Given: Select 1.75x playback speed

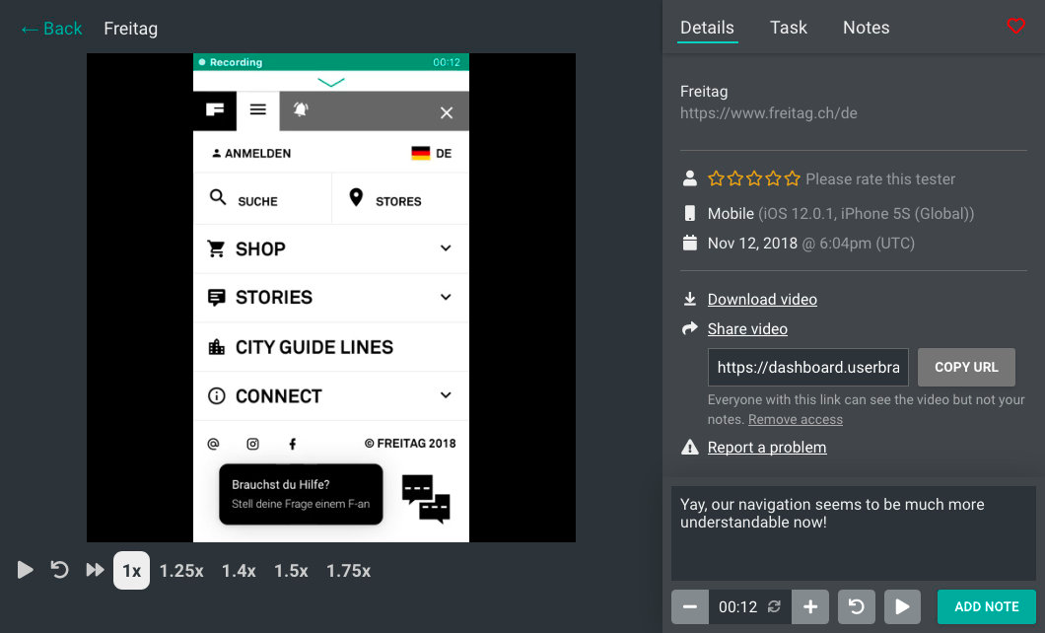Looking at the screenshot, I should (x=348, y=571).
